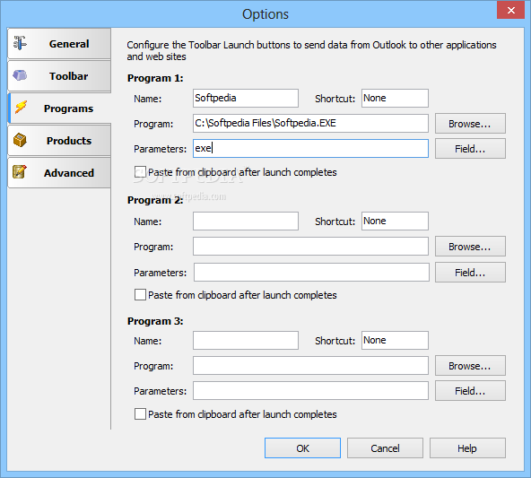Open Field picker for Program 2 parameters

[x=470, y=273]
